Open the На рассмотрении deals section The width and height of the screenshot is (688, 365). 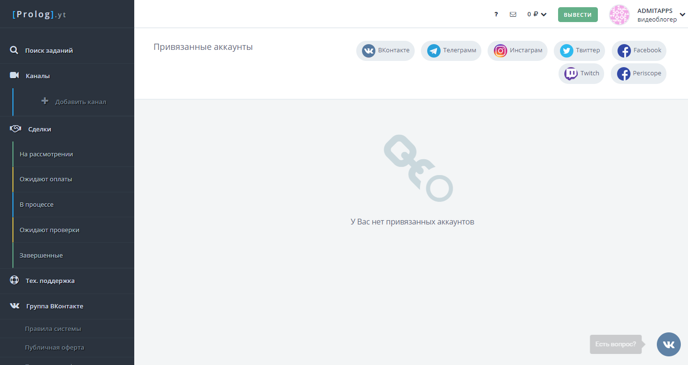73,154
